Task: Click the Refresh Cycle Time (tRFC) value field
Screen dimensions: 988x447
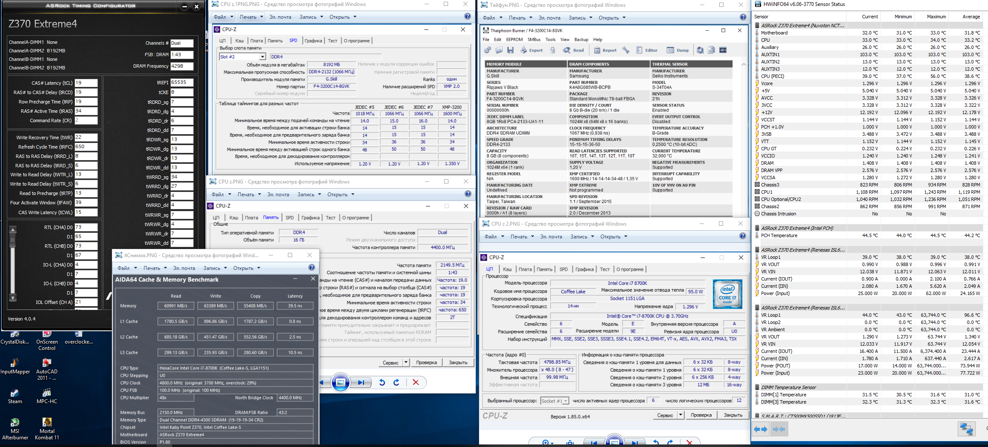Action: coord(86,147)
